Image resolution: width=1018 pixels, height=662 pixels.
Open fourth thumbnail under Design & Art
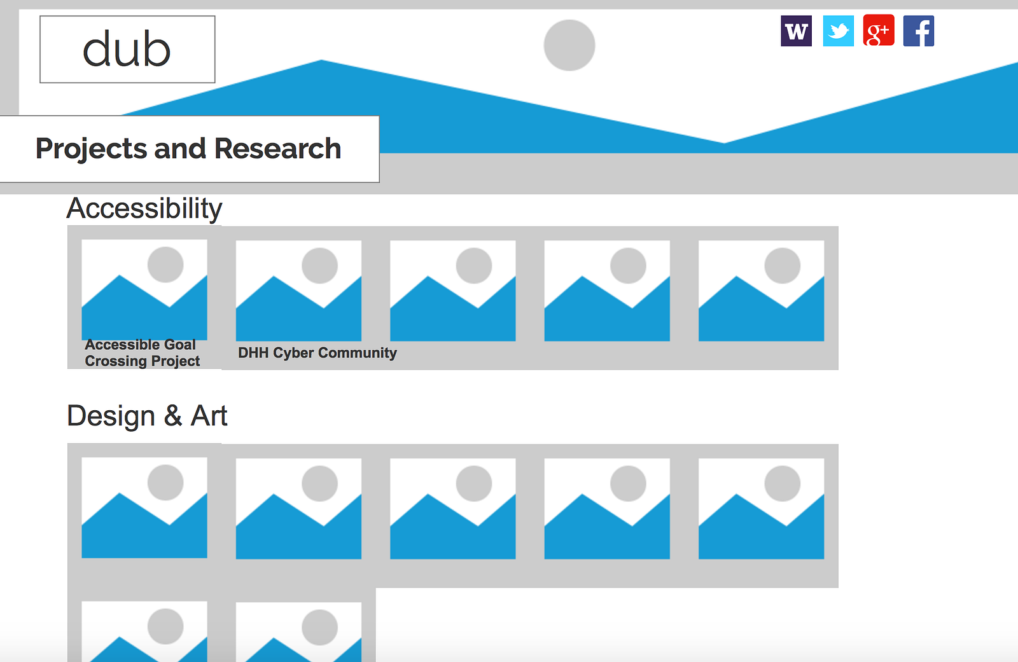pos(607,509)
